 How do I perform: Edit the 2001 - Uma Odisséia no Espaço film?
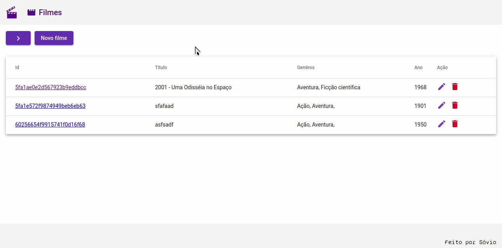[x=442, y=87]
